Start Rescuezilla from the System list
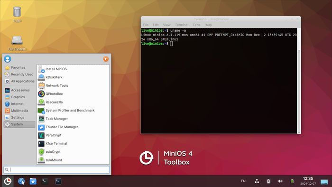 point(73,102)
